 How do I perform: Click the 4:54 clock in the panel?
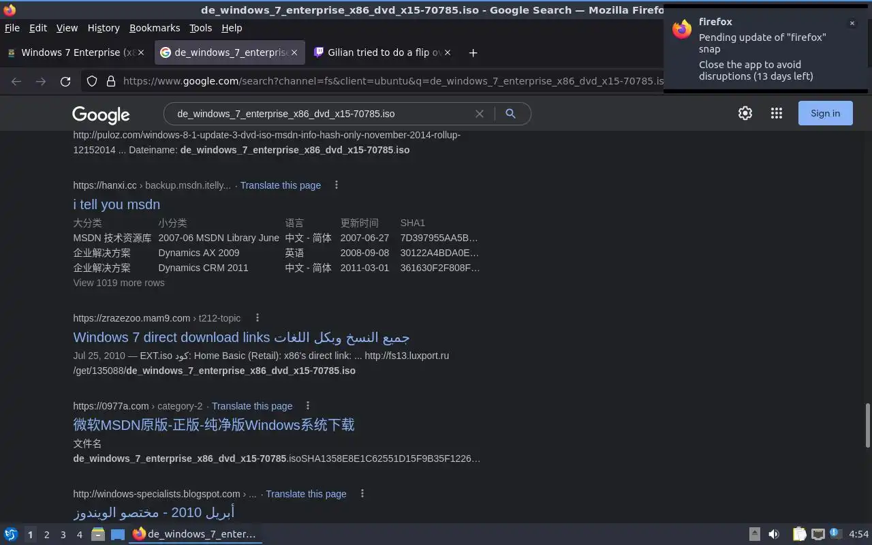click(x=858, y=534)
